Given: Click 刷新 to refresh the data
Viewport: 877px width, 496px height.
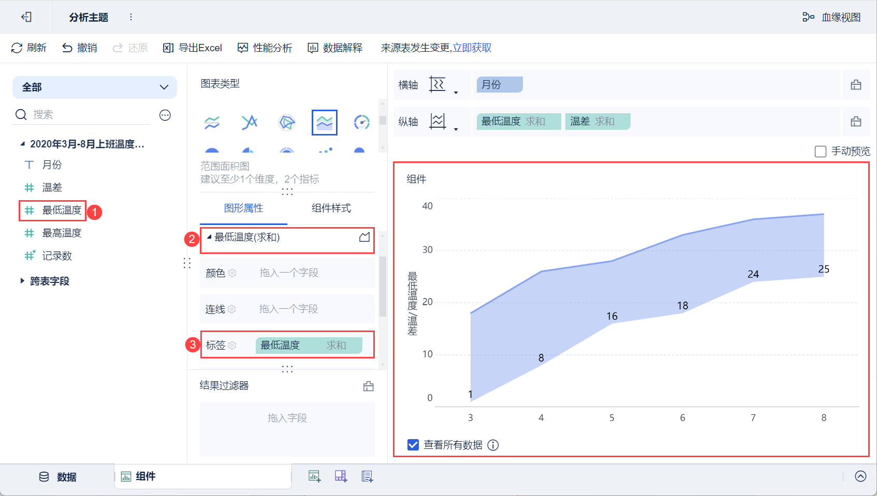Looking at the screenshot, I should point(29,48).
